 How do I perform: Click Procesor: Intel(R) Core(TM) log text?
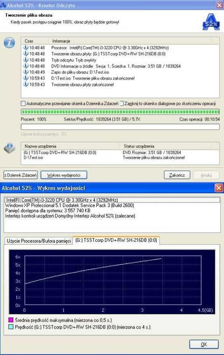pos(110,48)
